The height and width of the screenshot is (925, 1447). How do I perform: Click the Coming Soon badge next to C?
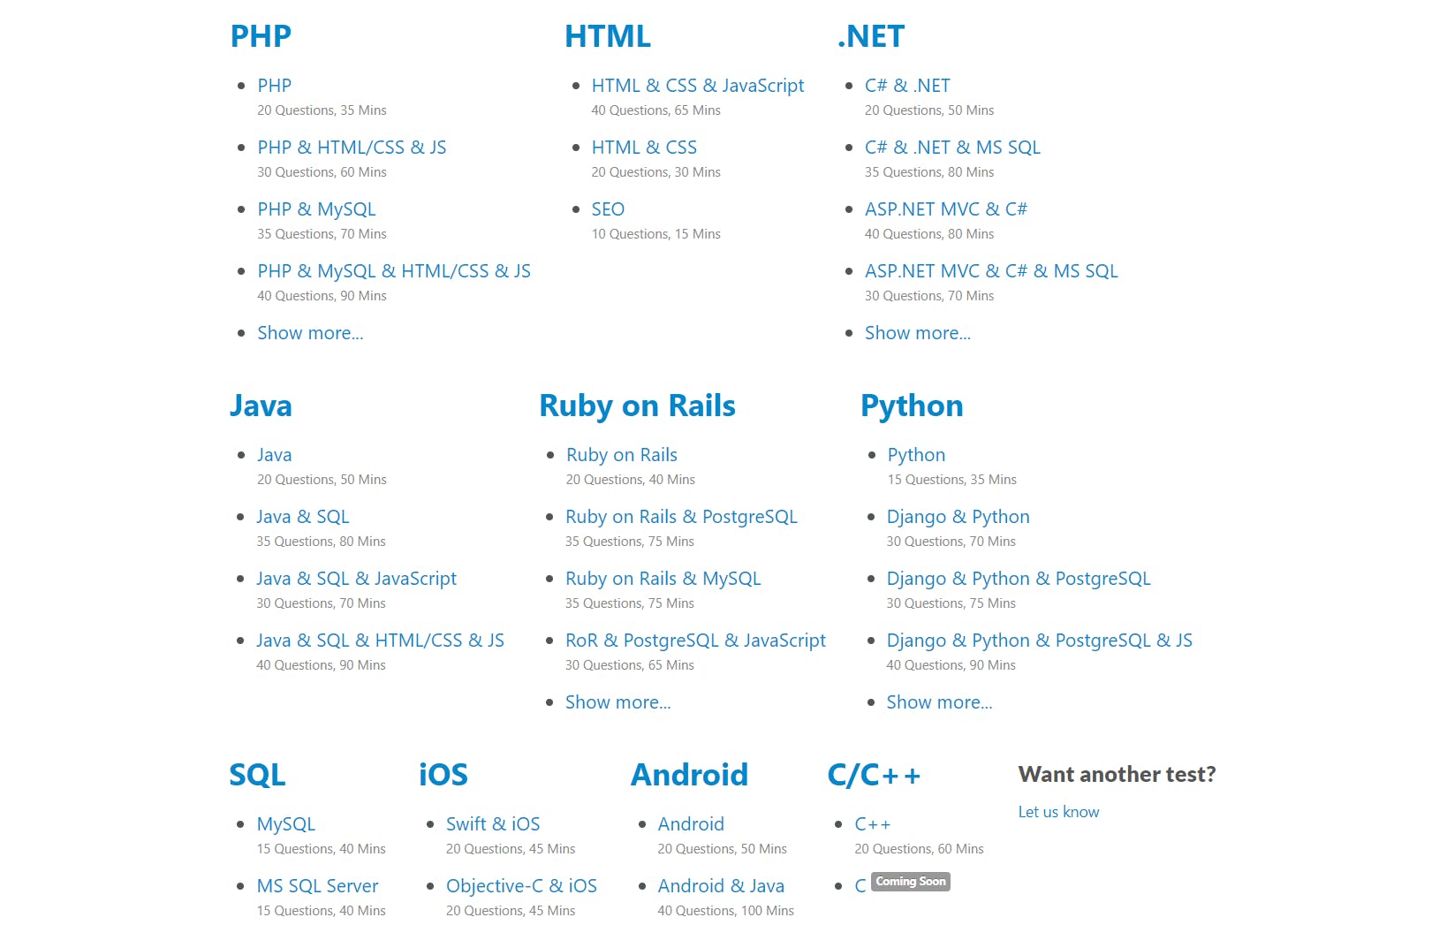[910, 882]
